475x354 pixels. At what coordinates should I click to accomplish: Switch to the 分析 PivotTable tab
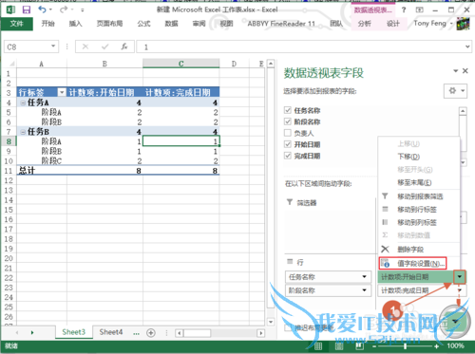[x=365, y=24]
